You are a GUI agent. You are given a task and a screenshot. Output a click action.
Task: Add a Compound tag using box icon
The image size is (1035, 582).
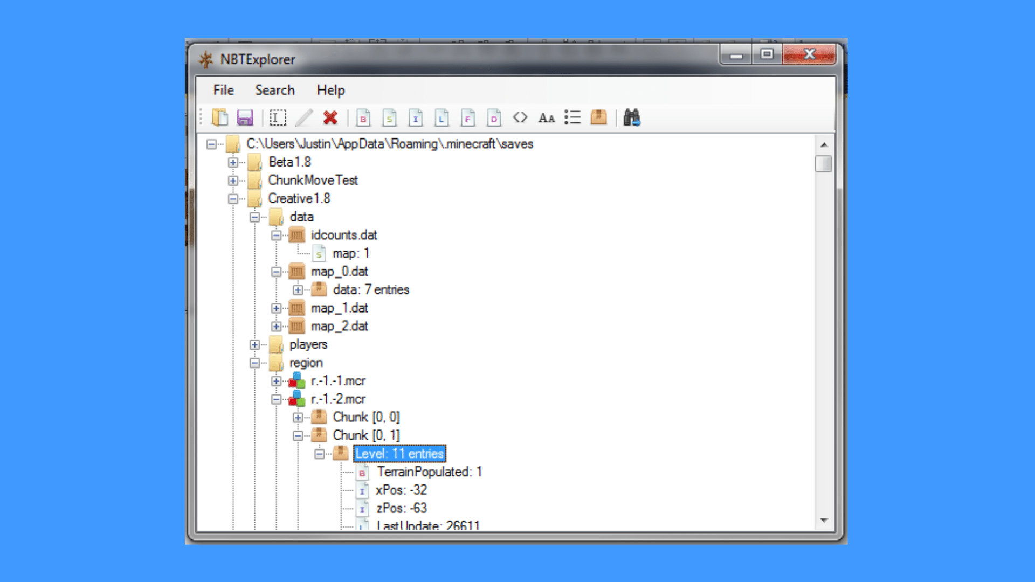(598, 117)
